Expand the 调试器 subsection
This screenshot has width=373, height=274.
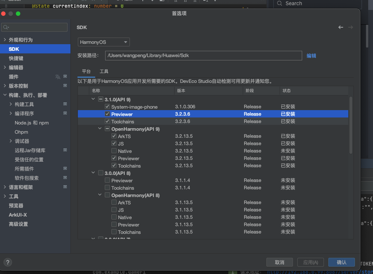(x=11, y=141)
